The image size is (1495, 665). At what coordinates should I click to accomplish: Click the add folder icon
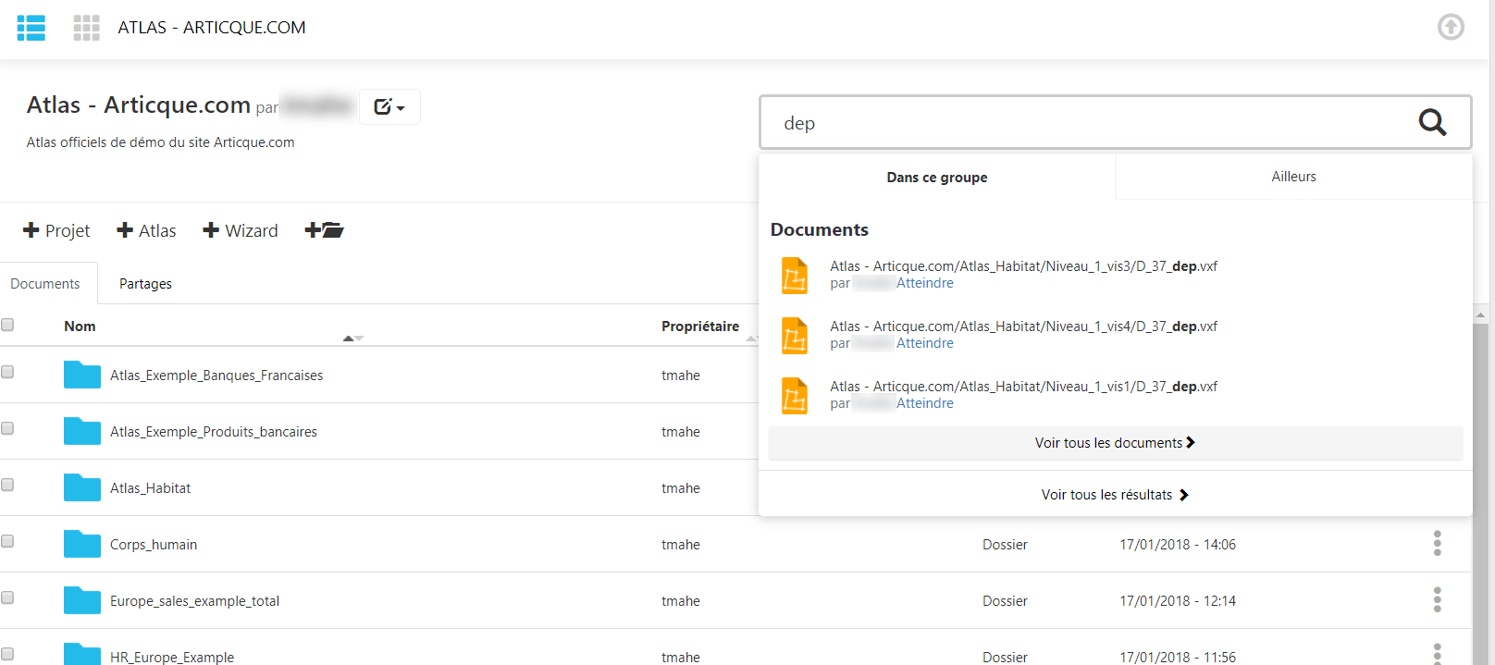tap(325, 230)
